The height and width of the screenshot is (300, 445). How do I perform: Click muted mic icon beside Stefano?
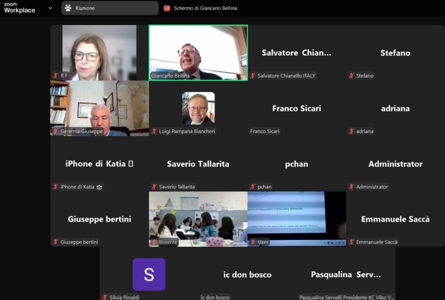click(x=351, y=76)
